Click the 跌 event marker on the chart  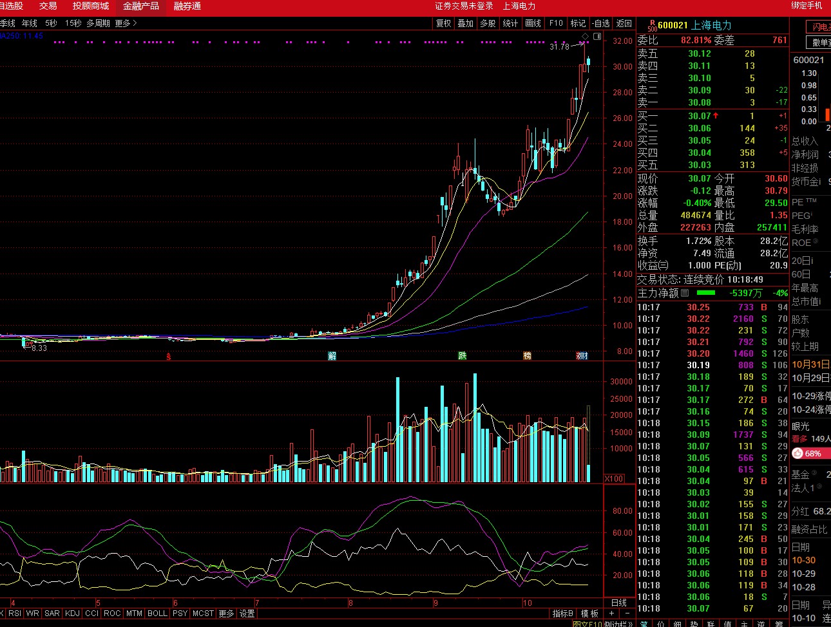(x=462, y=355)
